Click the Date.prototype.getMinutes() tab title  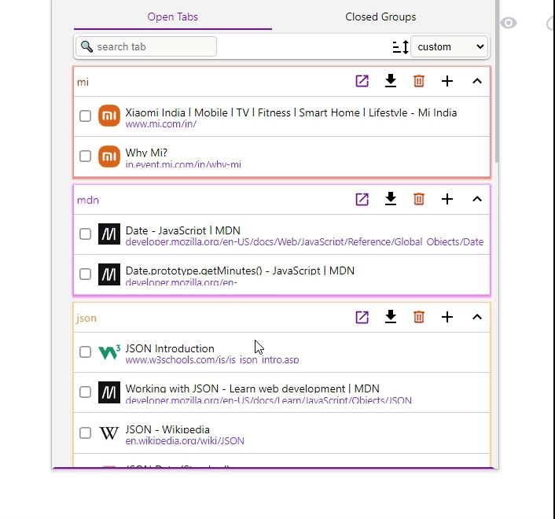pyautogui.click(x=240, y=271)
